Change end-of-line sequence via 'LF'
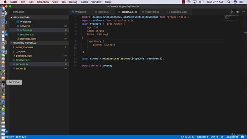Viewport: 247px width, 139px height. pos(222,137)
